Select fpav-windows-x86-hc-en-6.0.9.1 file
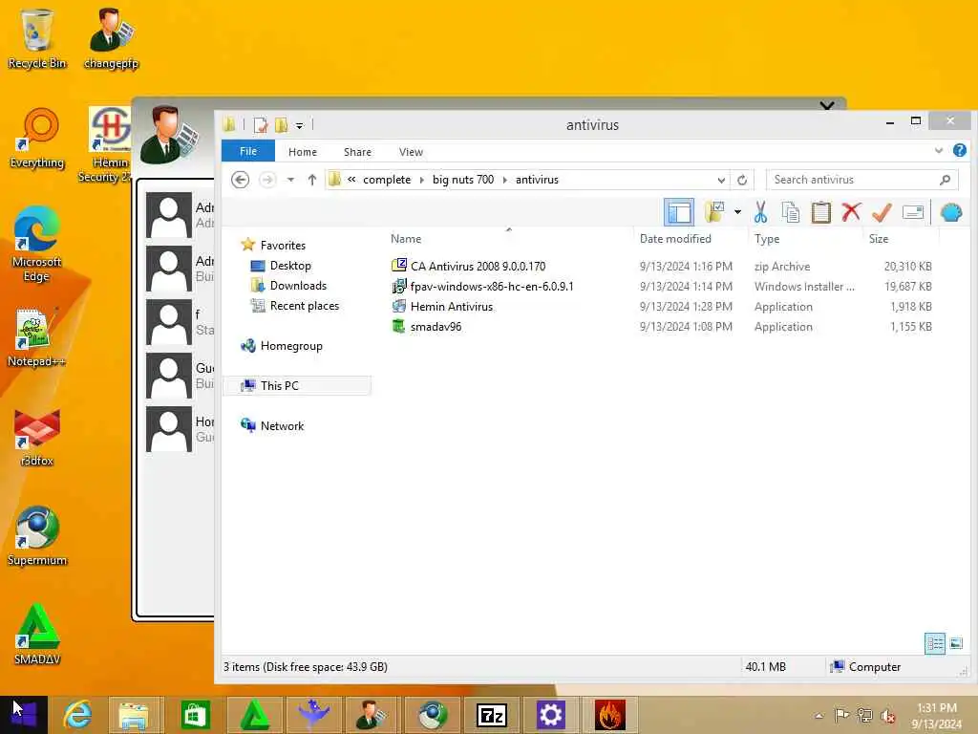 [x=492, y=287]
